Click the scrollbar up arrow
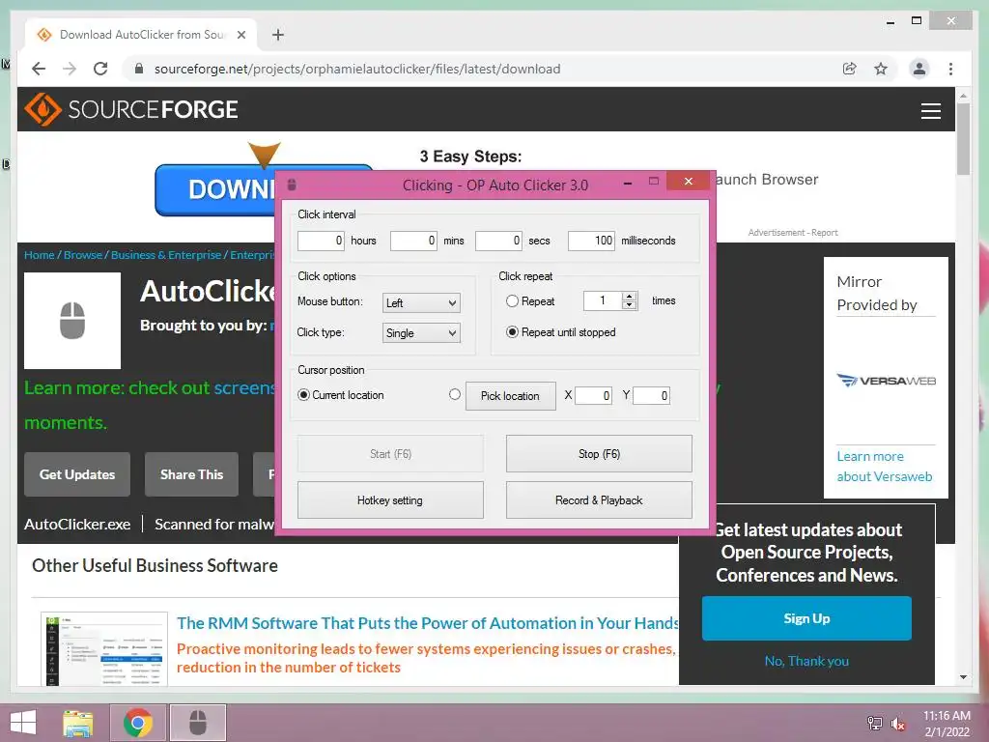 pos(963,96)
